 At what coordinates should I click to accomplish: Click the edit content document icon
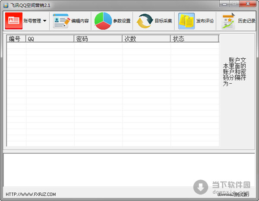click(61, 21)
